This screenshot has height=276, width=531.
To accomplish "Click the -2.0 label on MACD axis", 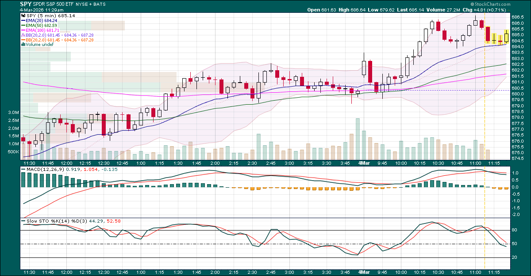I will click(x=516, y=215).
